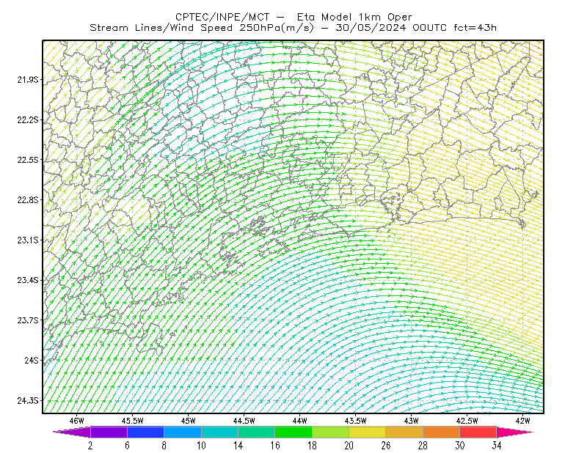Viewport: 587px width, 453px height.
Task: Click the legend value '30'
Action: 460,446
